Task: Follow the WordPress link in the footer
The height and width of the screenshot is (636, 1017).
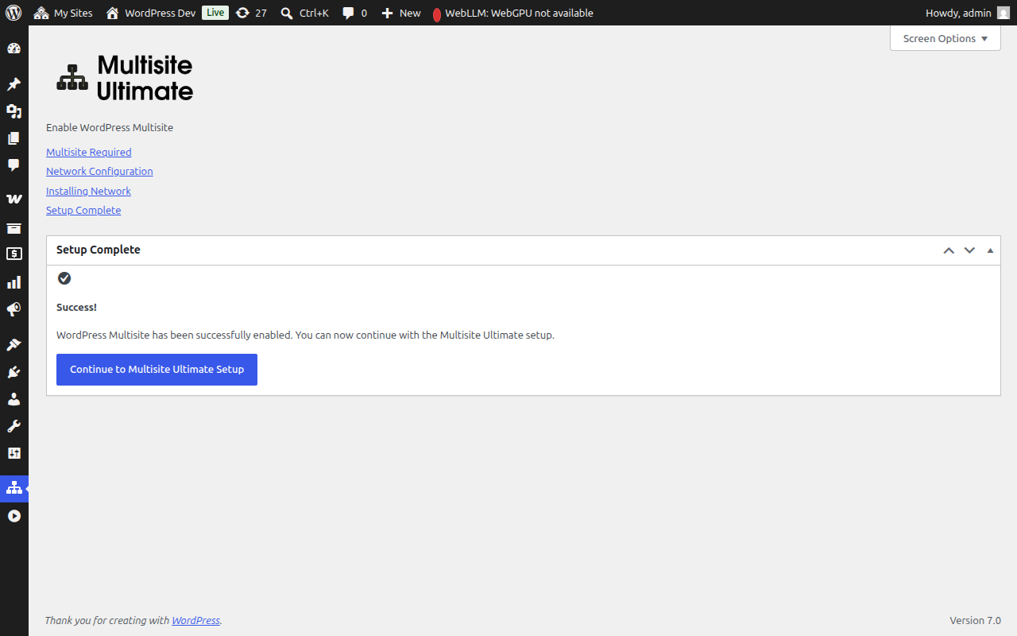Action: 195,620
